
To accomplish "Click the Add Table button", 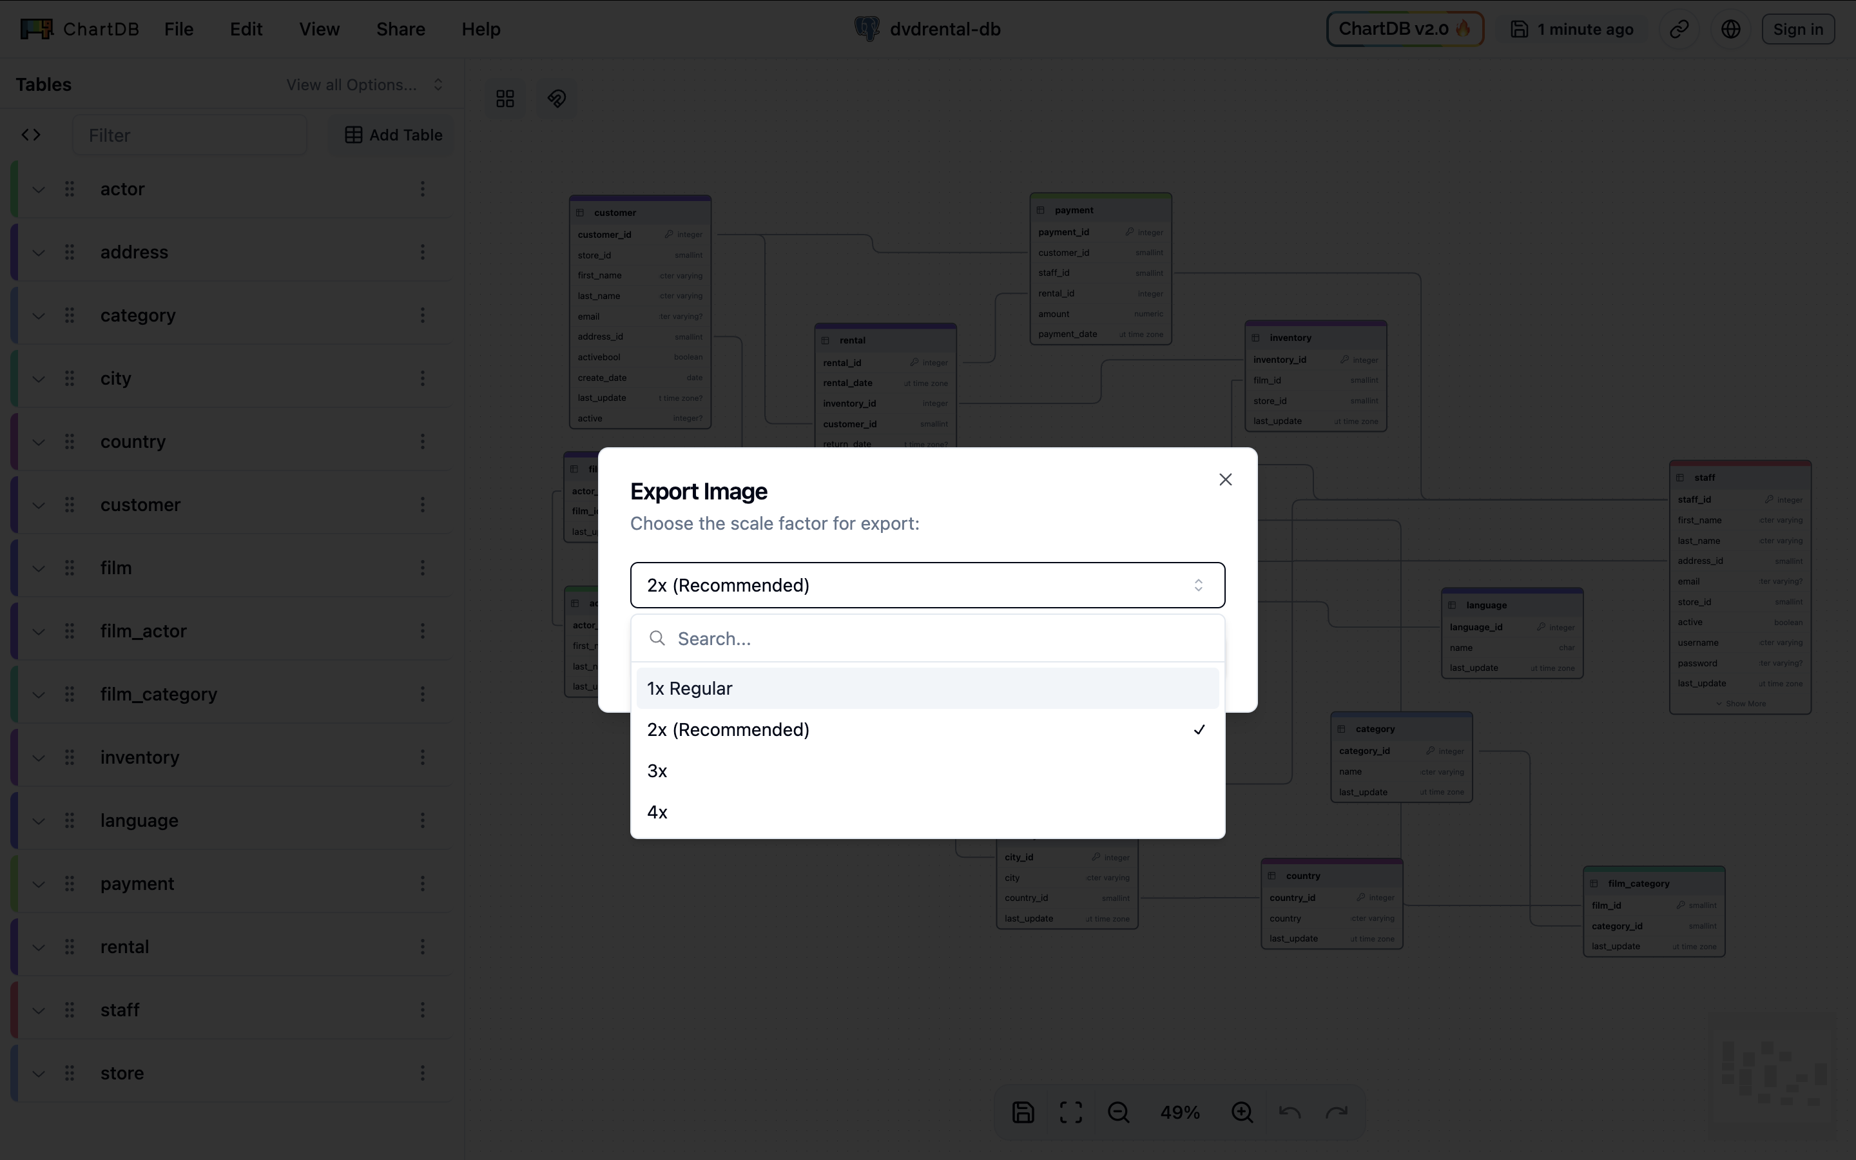I will (x=392, y=135).
